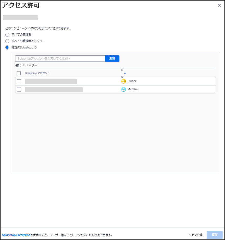Focus the Splashtopアカウント input field
Image resolution: width=225 pixels, height=240 pixels.
(60, 58)
